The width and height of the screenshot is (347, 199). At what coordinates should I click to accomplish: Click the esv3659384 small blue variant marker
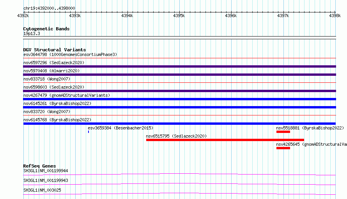(x=89, y=132)
